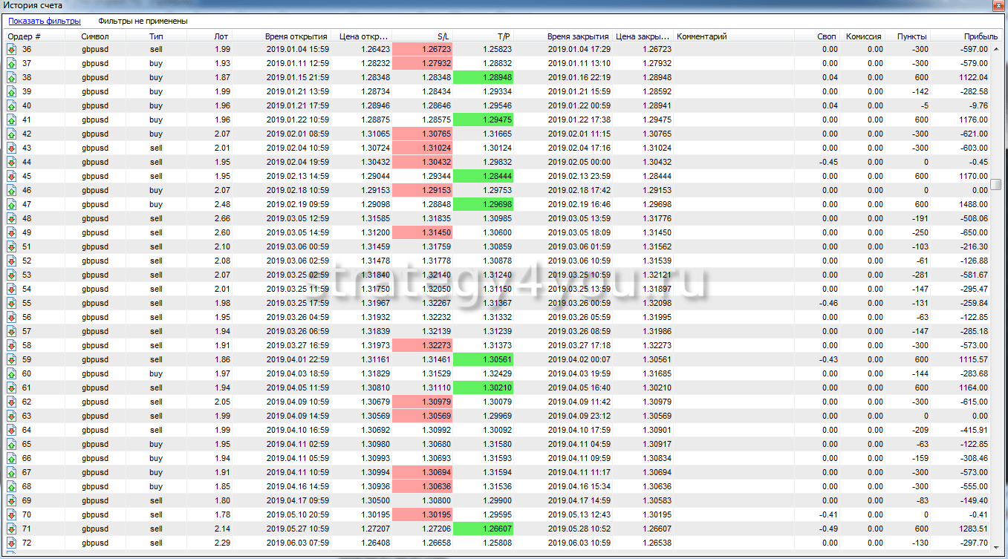Click the sell icon next to order 45
The image size is (1008, 559).
12,177
